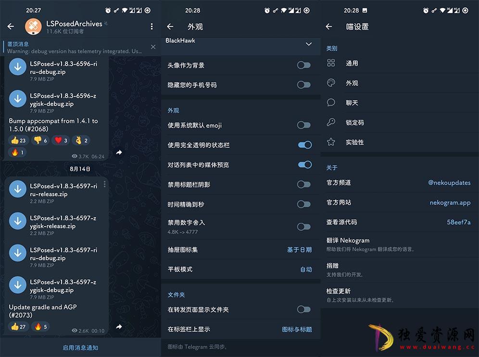
Task: Tap the thumbs-up reaction with 23
Action: pos(18,140)
